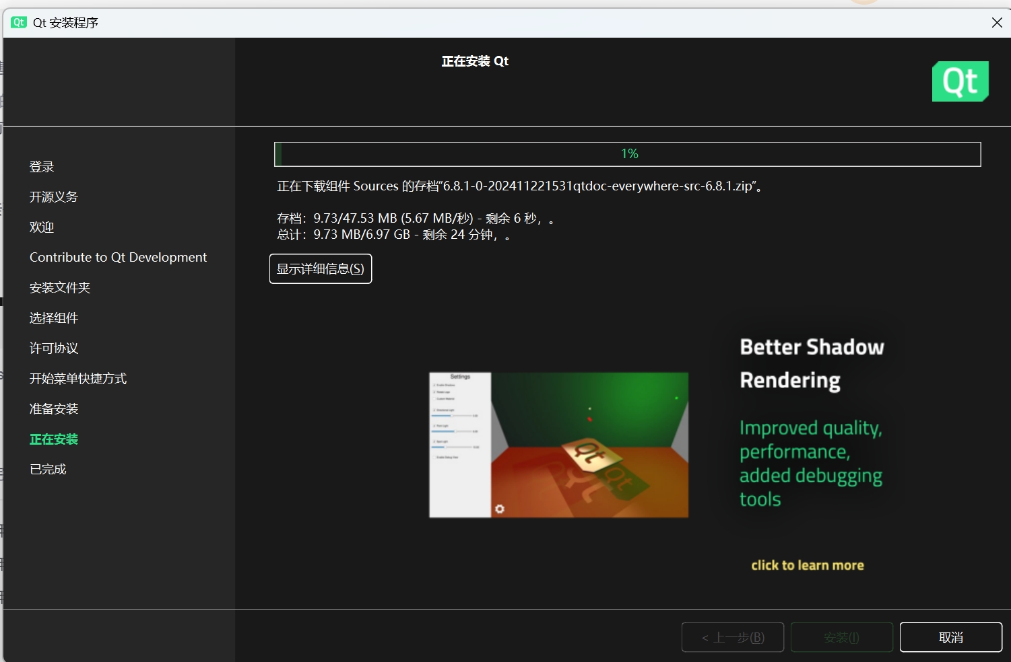Show detailed info with 显示详细信息 button
This screenshot has width=1011, height=662.
tap(321, 269)
